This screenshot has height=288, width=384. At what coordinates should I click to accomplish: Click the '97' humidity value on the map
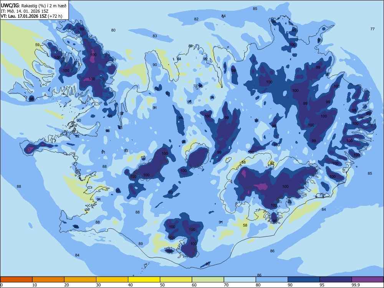(x=122, y=113)
